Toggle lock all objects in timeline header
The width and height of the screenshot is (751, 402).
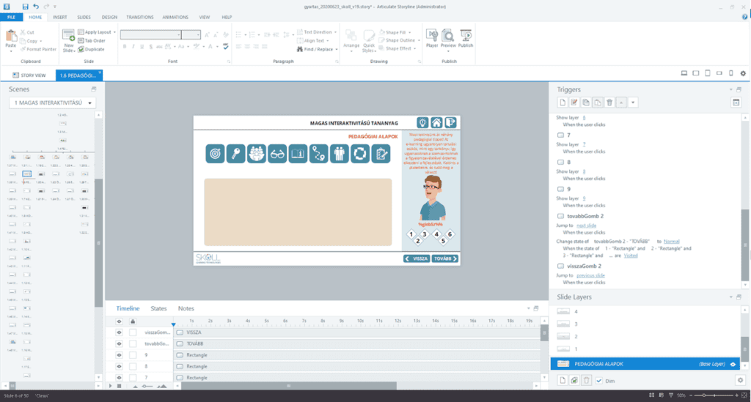tap(133, 321)
